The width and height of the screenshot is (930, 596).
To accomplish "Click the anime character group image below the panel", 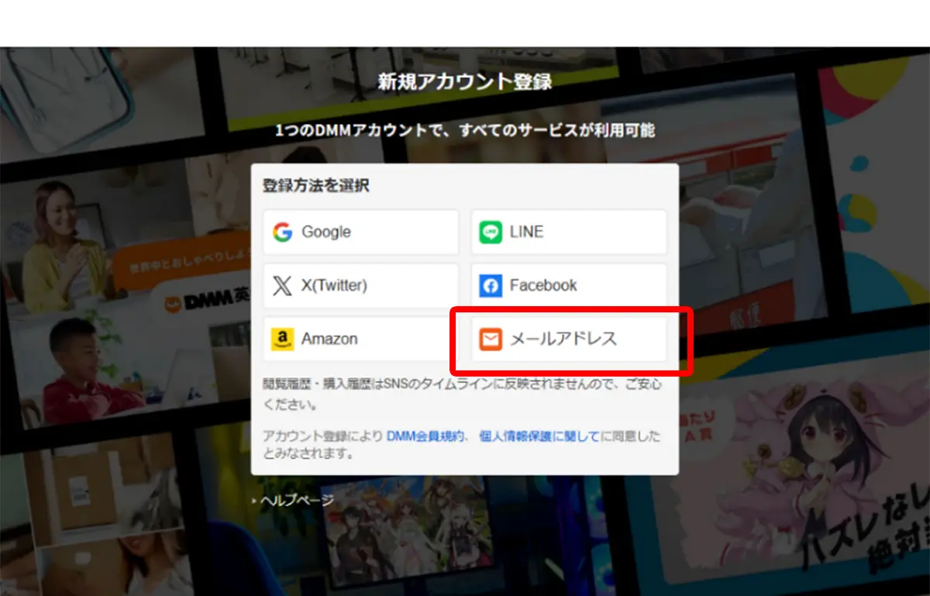I will tap(403, 535).
